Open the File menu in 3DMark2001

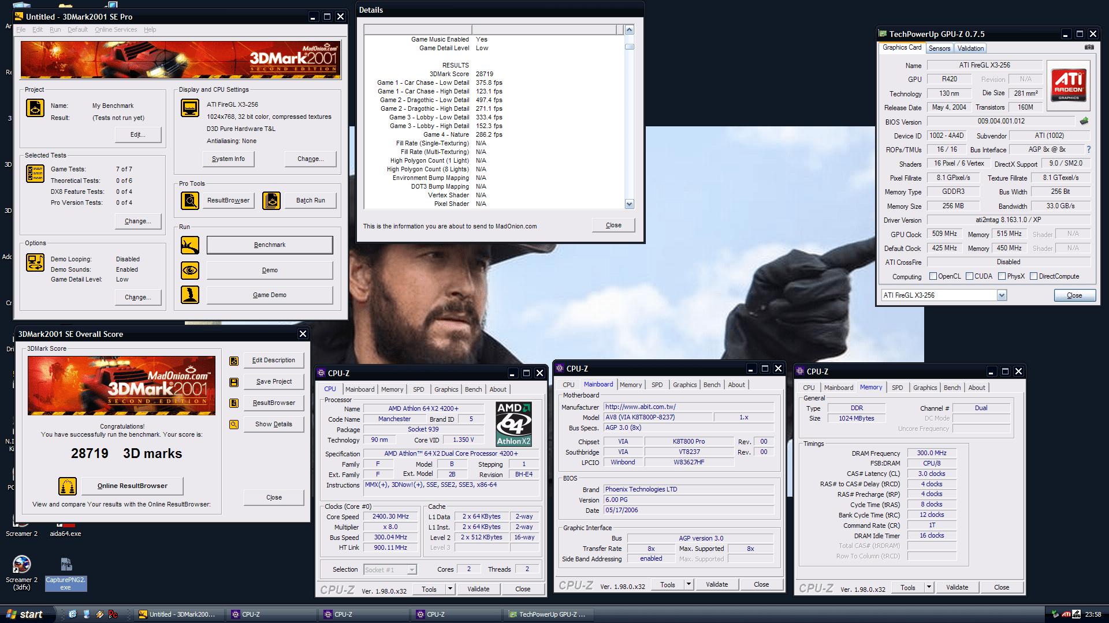click(21, 29)
